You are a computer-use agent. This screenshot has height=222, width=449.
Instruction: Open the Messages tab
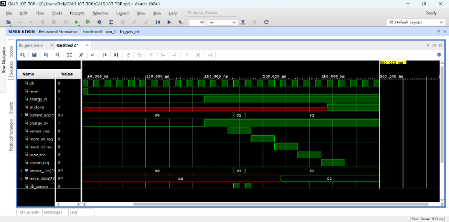(53, 212)
